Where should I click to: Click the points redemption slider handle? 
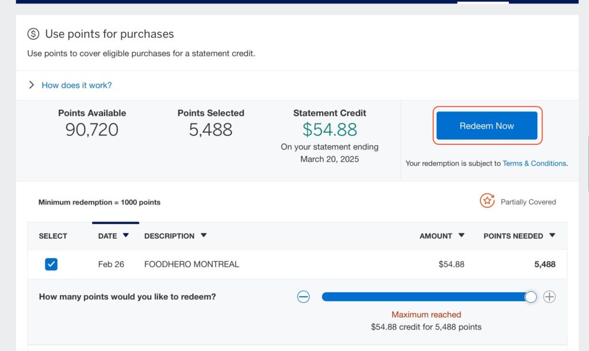(x=531, y=296)
